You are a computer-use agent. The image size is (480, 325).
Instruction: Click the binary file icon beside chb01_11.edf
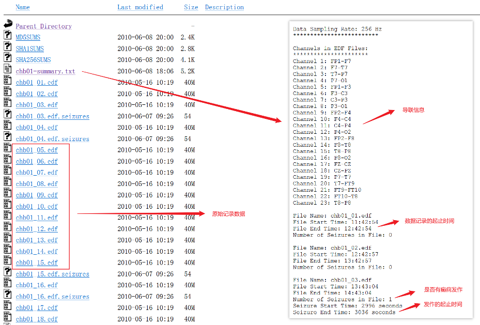coord(8,215)
